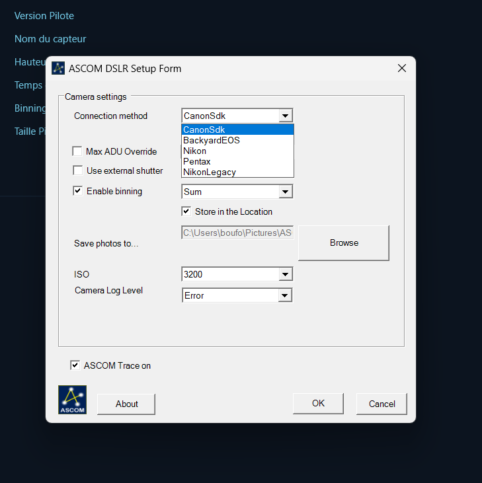Click Nom du capteur in background window

[x=50, y=39]
